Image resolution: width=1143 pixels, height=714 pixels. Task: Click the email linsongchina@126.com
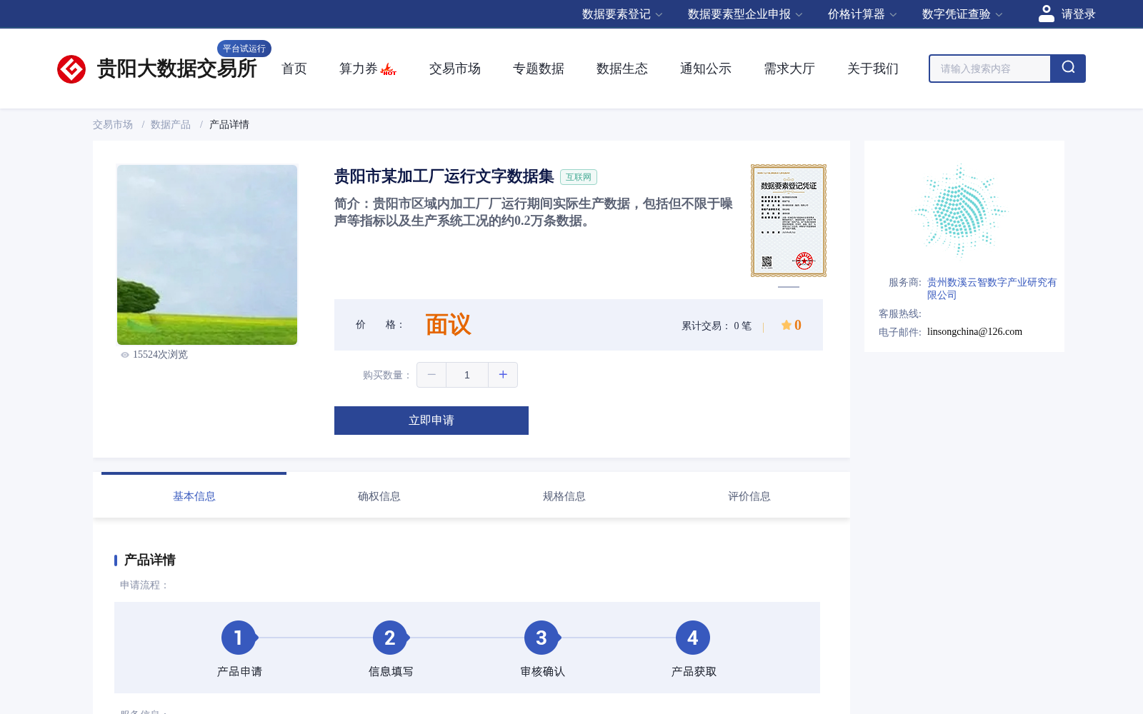coord(974,331)
